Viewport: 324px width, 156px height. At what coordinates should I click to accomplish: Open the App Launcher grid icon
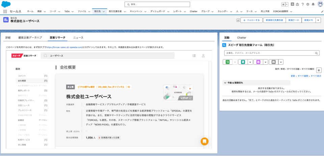5,11
